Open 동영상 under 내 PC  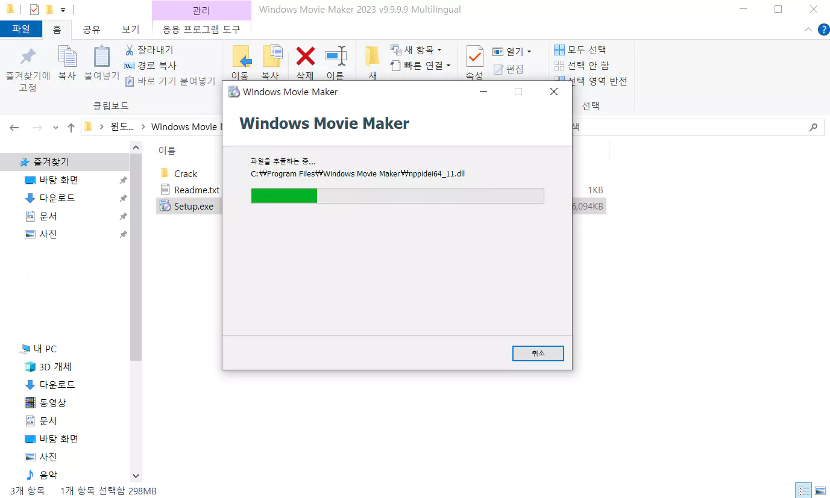pos(45,403)
